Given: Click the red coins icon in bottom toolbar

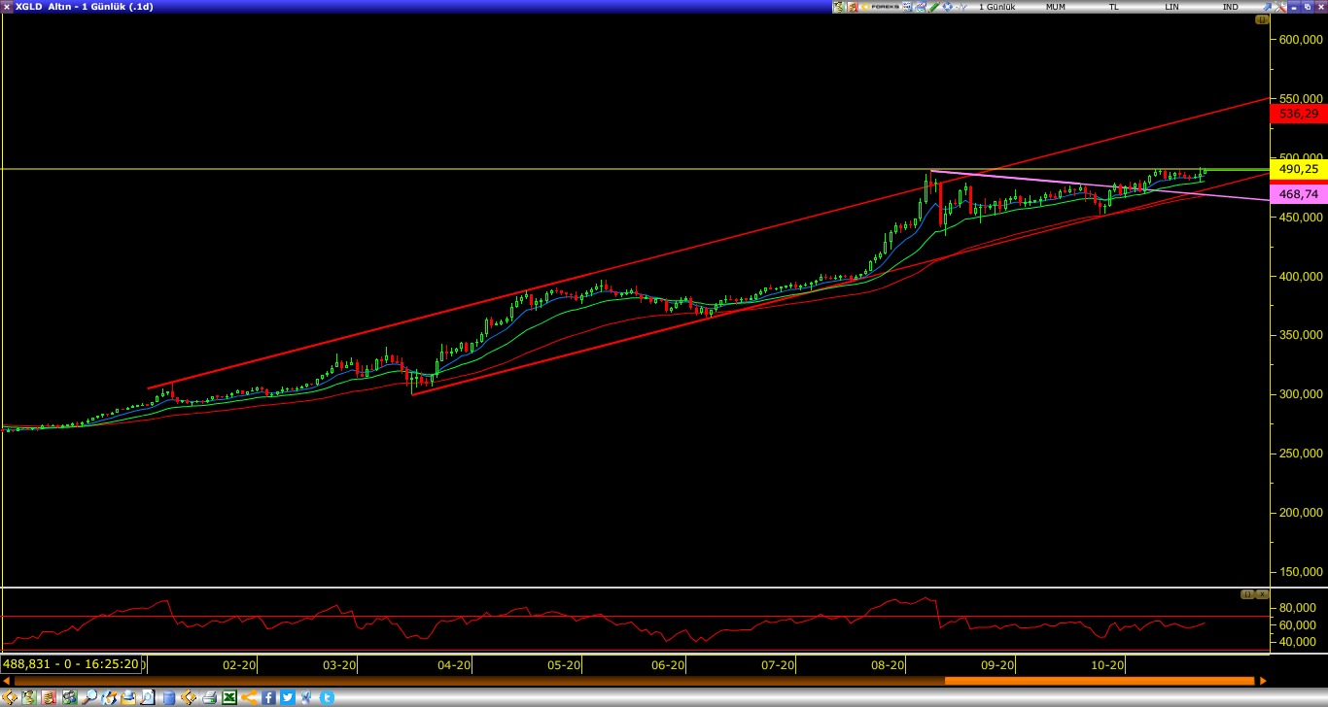Looking at the screenshot, I should (x=49, y=697).
